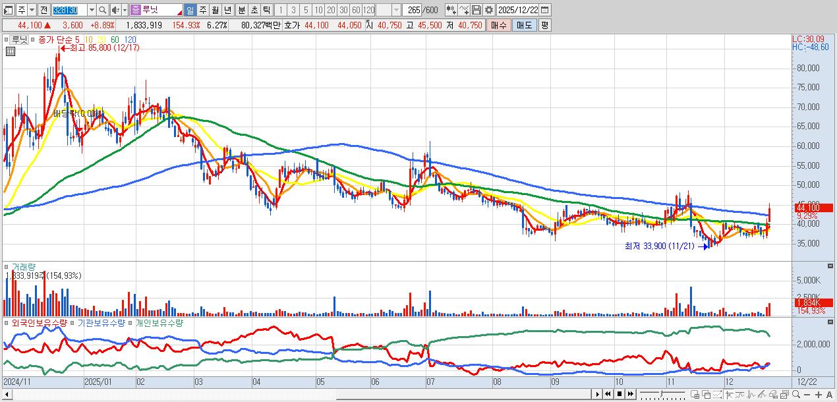The height and width of the screenshot is (402, 837).
Task: Click the crosshair cursor tool icon at bottom
Action: (x=730, y=395)
